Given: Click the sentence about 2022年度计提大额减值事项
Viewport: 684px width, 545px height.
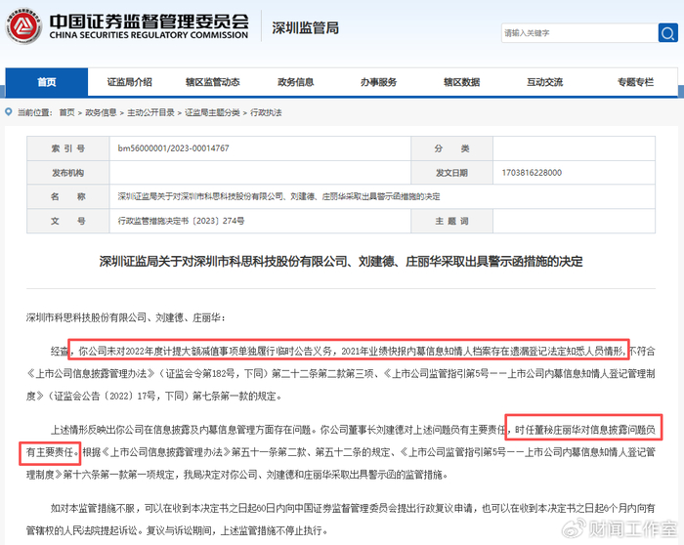Looking at the screenshot, I should [x=349, y=351].
